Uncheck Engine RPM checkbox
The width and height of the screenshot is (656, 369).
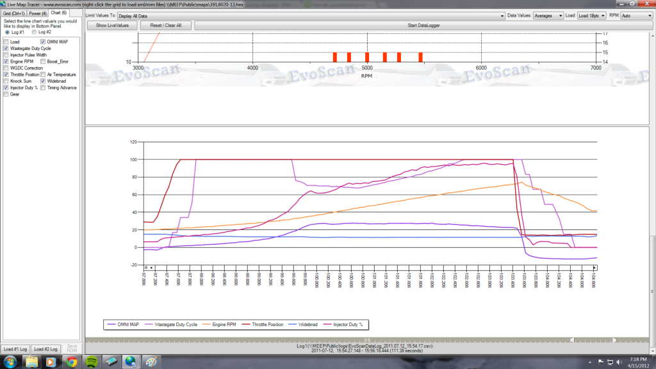point(6,61)
